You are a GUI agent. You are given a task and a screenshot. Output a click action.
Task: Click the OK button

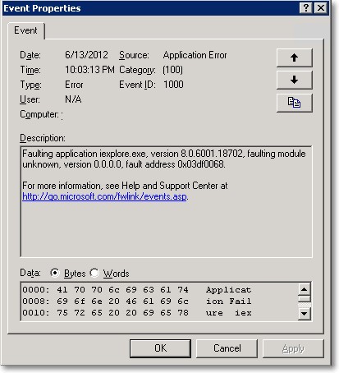tap(160, 348)
